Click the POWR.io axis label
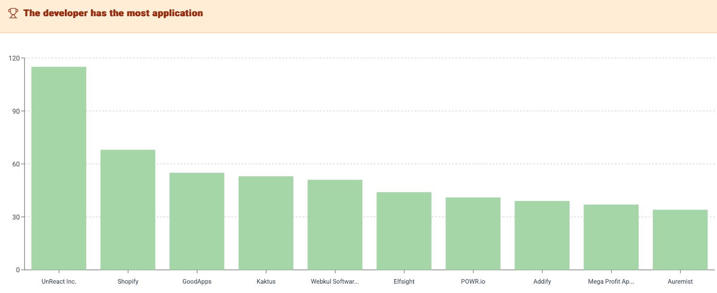 click(473, 281)
